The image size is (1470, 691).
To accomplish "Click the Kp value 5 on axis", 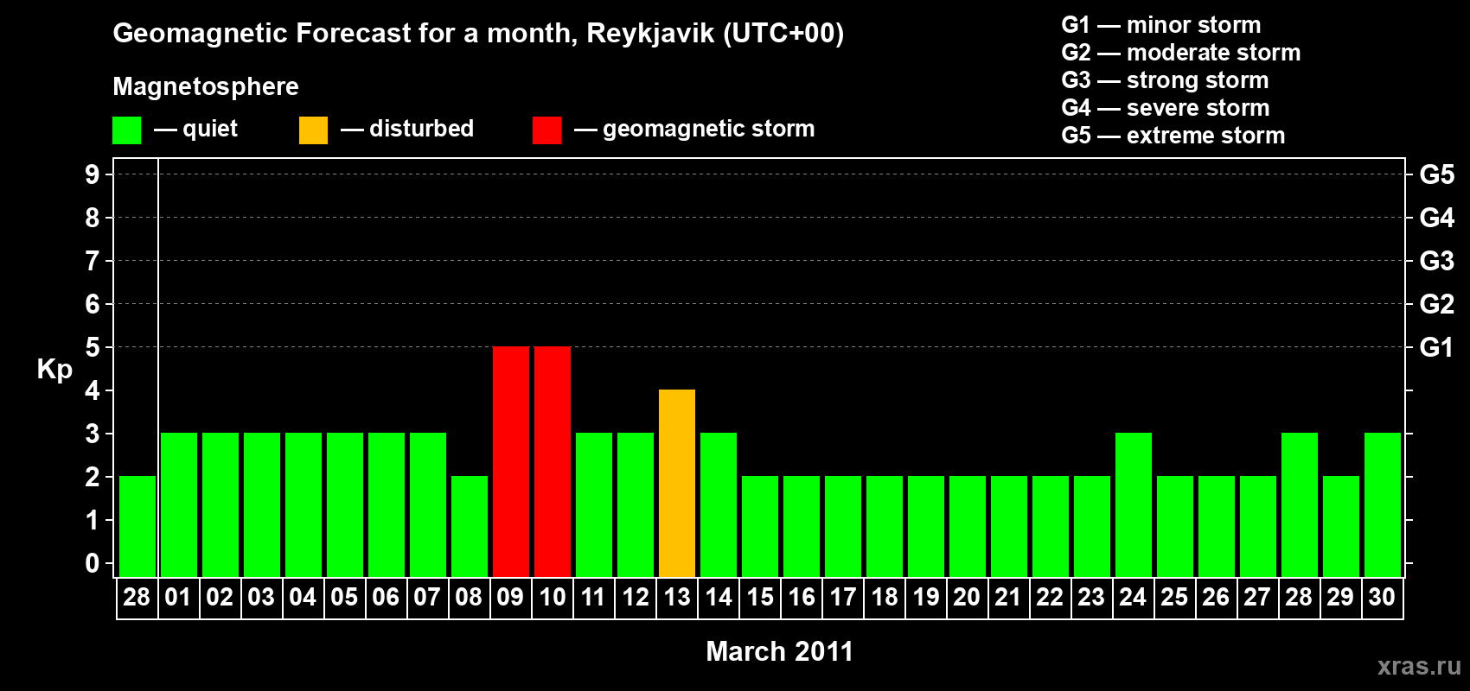I will (x=93, y=347).
